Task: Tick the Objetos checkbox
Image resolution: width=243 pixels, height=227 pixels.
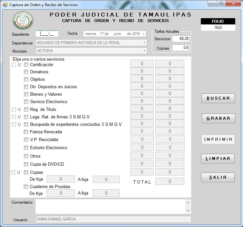Action: pyautogui.click(x=26, y=79)
